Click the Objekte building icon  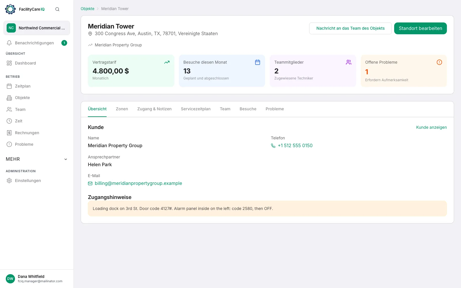(x=9, y=98)
